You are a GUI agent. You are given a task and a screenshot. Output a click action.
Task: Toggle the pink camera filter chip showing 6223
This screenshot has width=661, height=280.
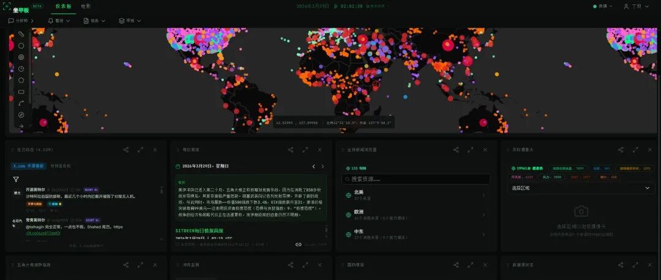523,177
